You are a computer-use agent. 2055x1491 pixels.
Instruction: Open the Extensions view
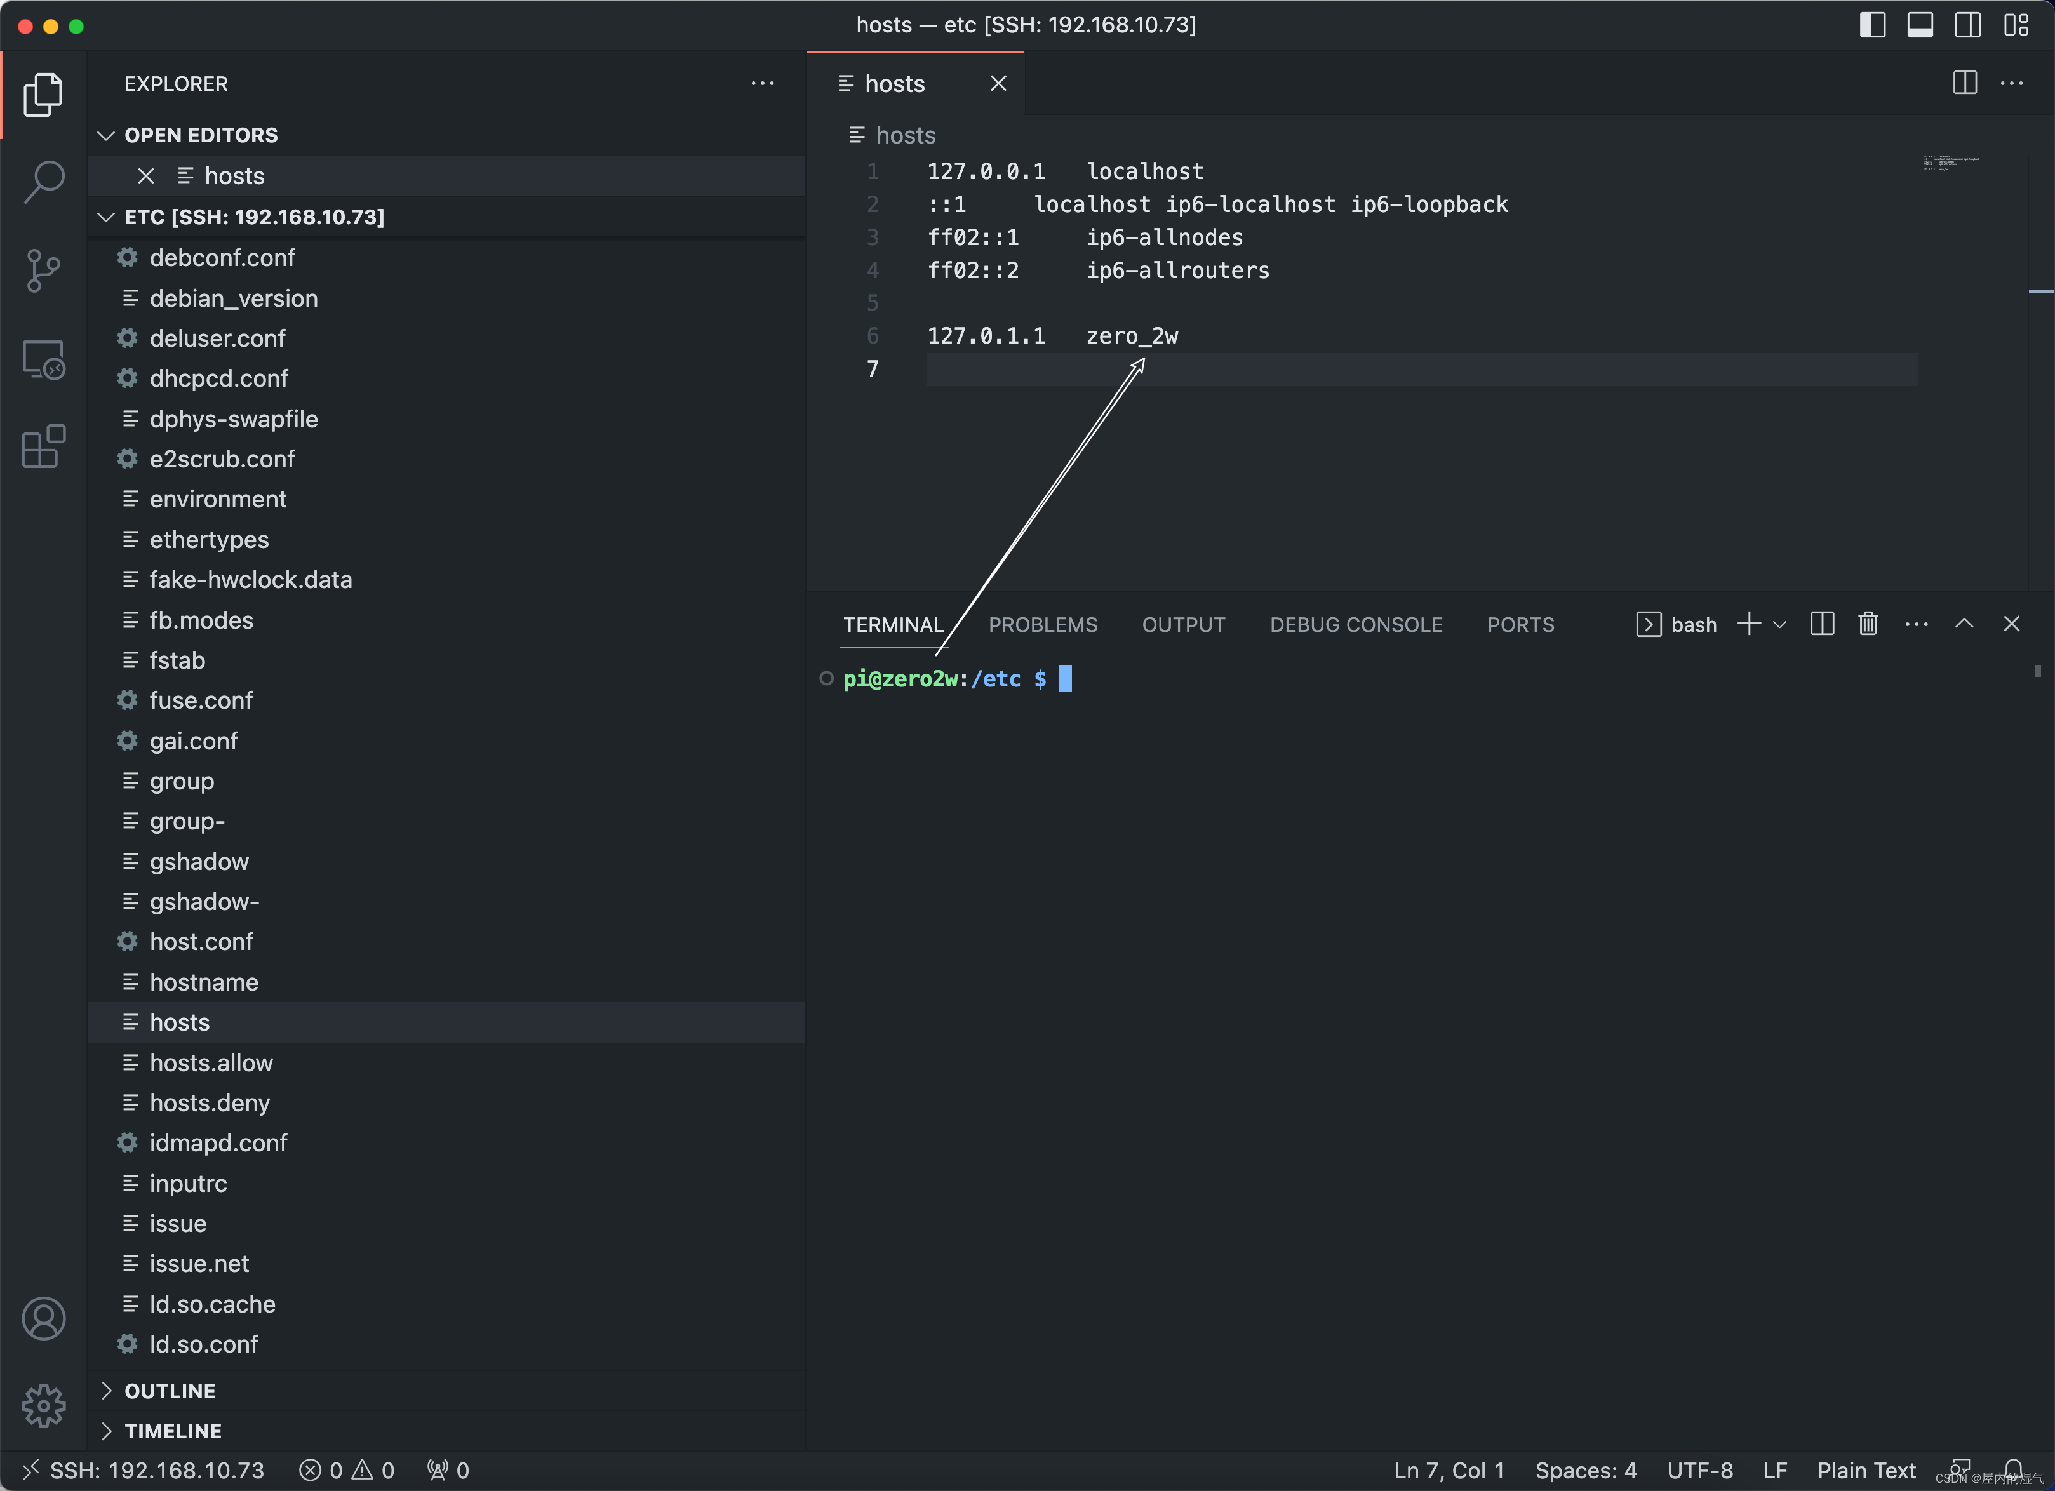click(43, 446)
